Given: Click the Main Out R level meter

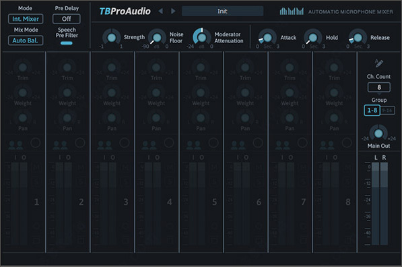Looking at the screenshot, I should [384, 204].
